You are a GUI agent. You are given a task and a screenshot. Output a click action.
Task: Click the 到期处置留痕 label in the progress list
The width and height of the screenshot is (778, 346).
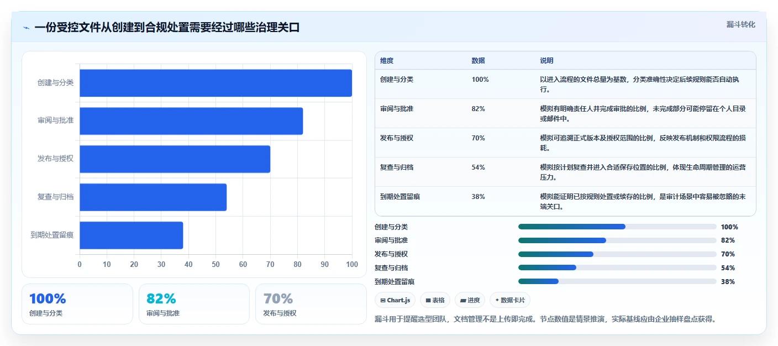(x=395, y=281)
